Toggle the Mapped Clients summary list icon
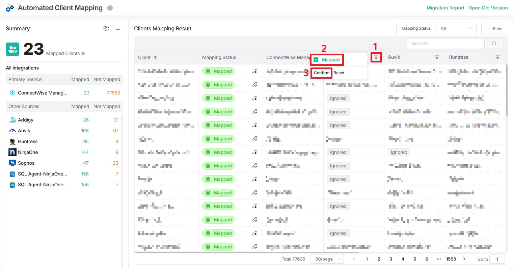 [x=118, y=28]
